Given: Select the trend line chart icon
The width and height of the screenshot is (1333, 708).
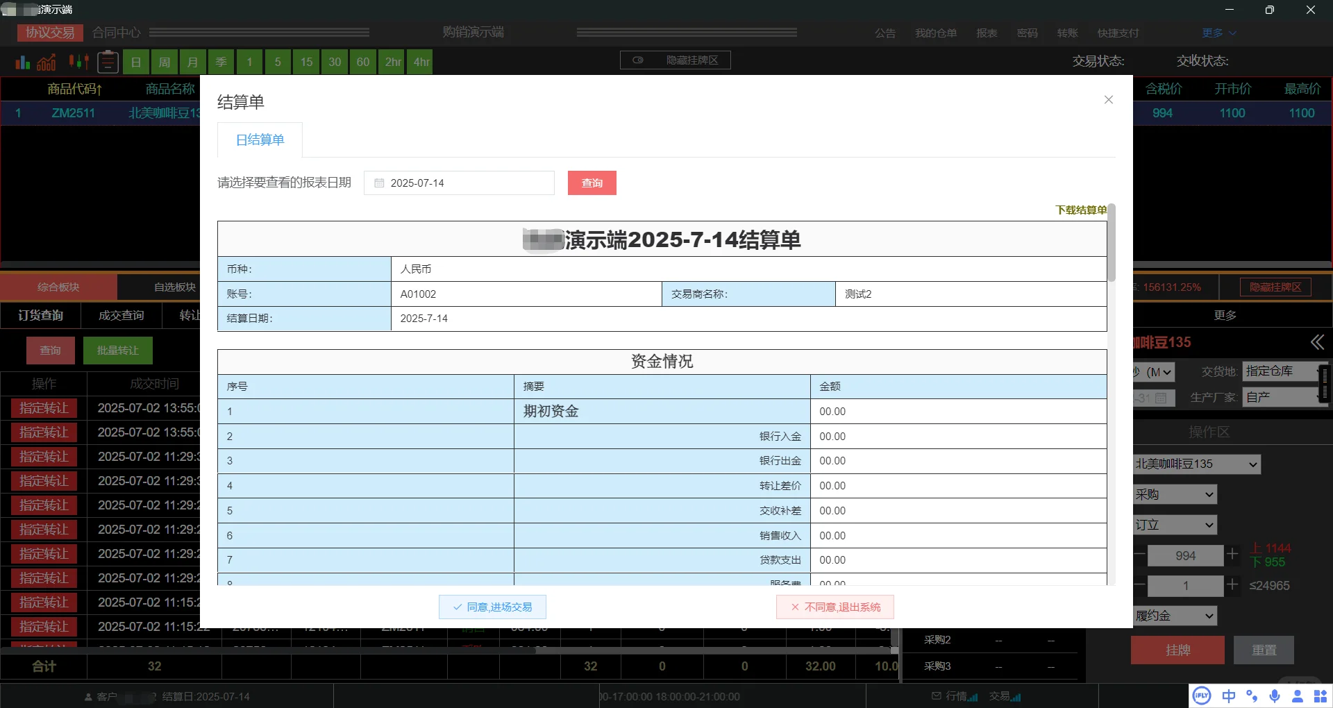Looking at the screenshot, I should click(x=46, y=62).
